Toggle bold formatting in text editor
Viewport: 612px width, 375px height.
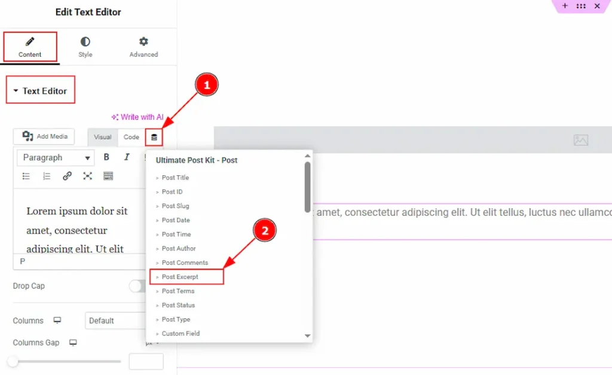[106, 157]
